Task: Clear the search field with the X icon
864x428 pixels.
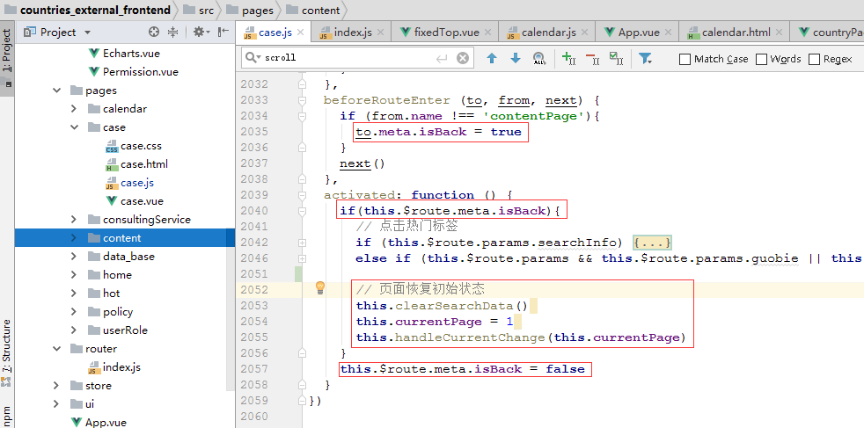Action: click(464, 58)
